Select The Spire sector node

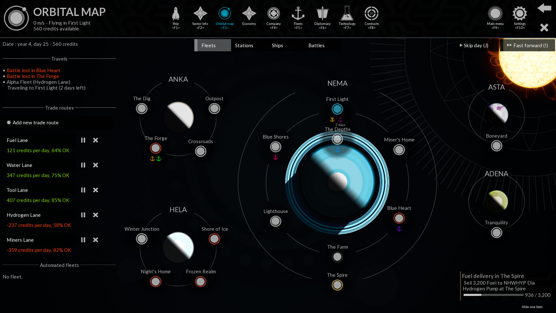[337, 285]
